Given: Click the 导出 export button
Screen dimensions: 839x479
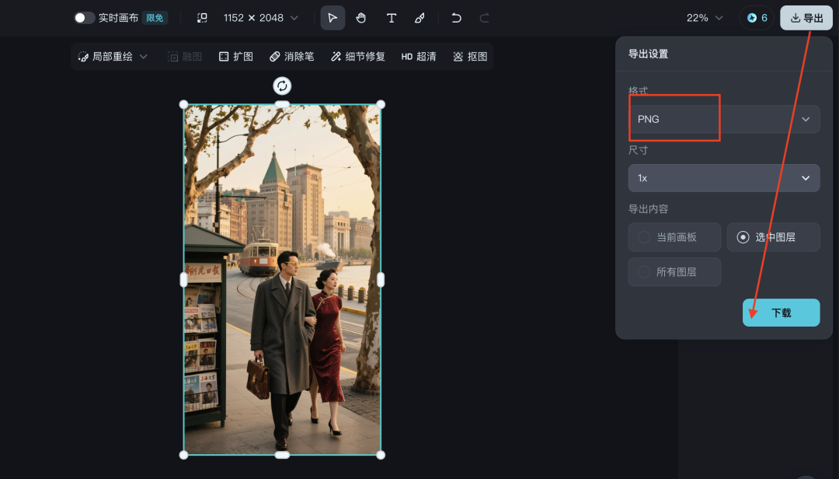Looking at the screenshot, I should [x=806, y=17].
